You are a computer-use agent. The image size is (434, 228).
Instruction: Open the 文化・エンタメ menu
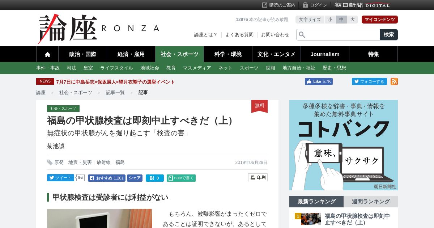point(276,54)
